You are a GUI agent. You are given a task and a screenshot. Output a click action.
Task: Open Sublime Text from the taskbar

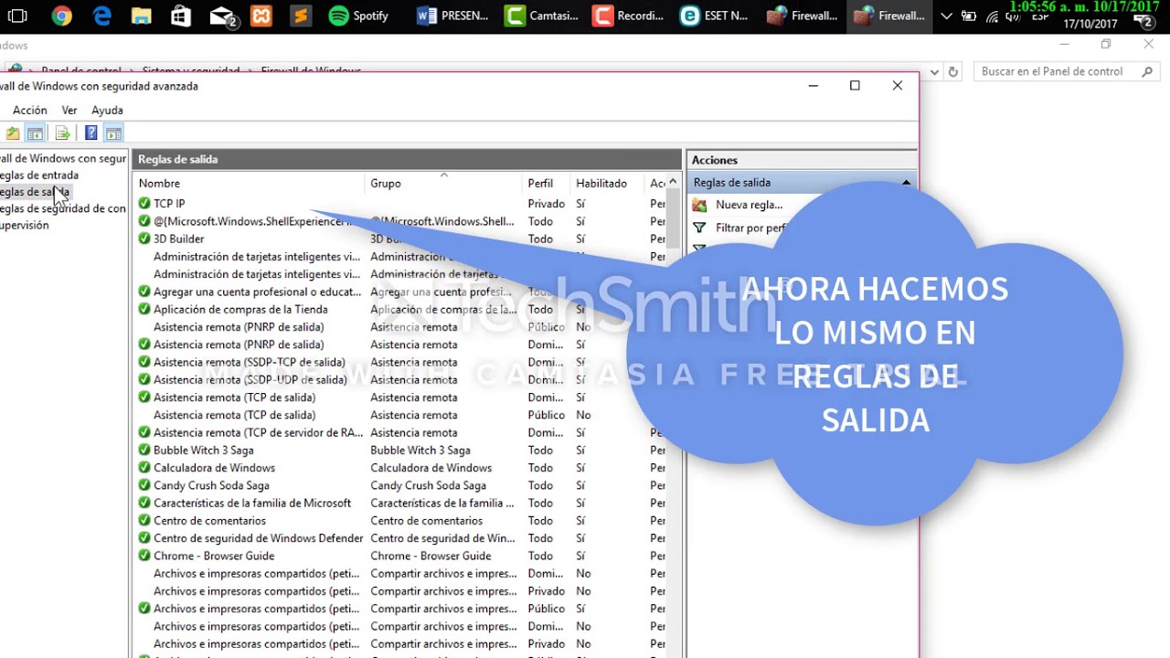click(x=301, y=16)
